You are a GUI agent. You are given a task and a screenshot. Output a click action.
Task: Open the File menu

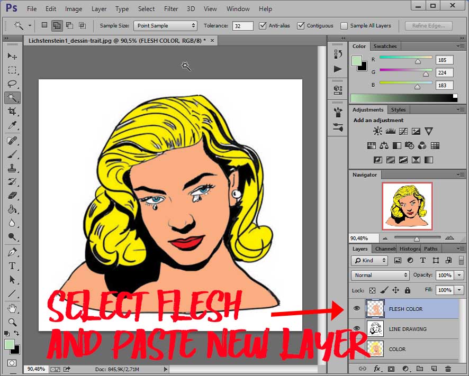[32, 9]
